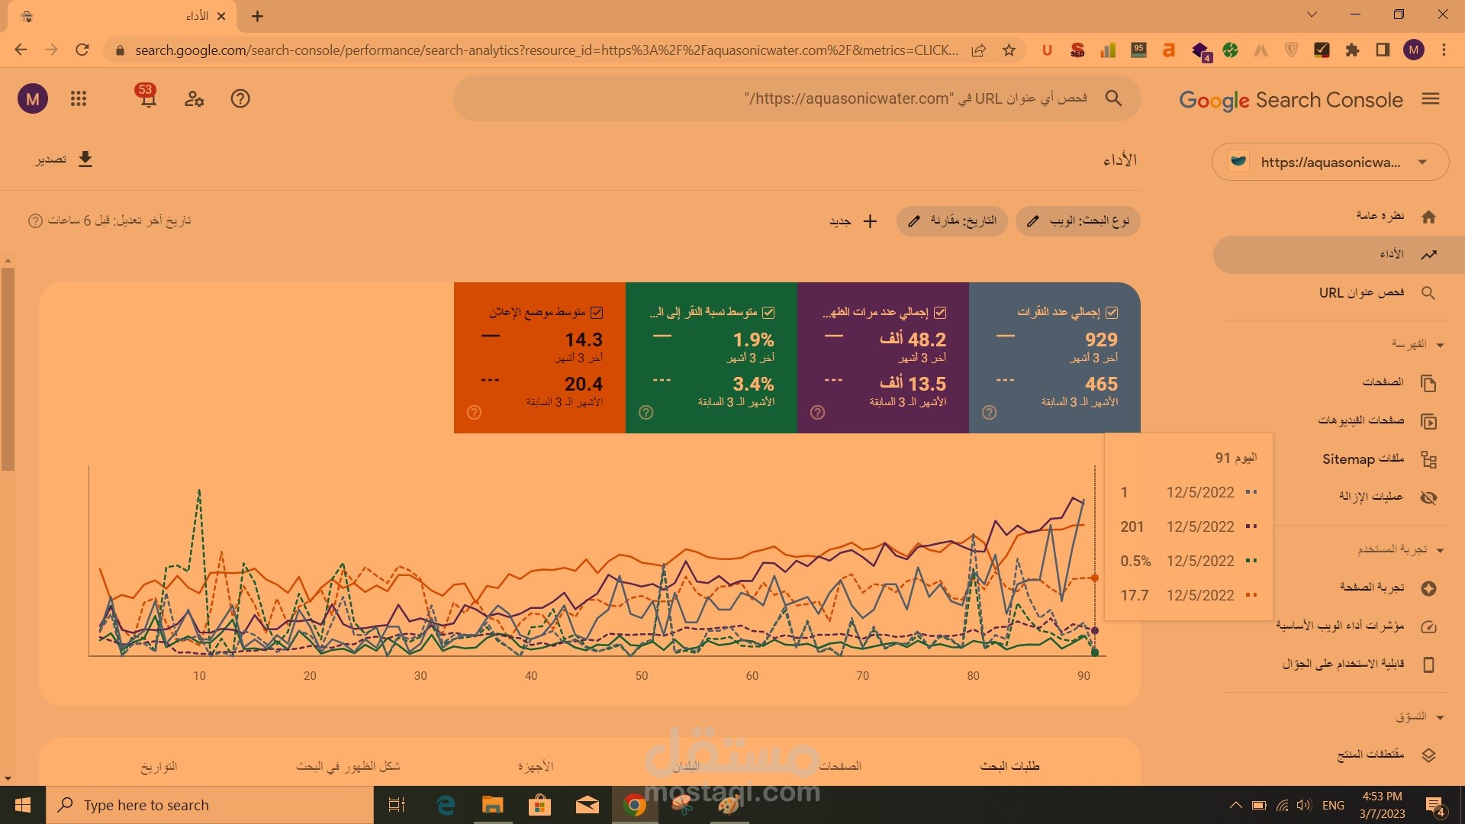Open عمليات الإزالة removals report
Image resolution: width=1465 pixels, height=824 pixels.
tap(1370, 497)
